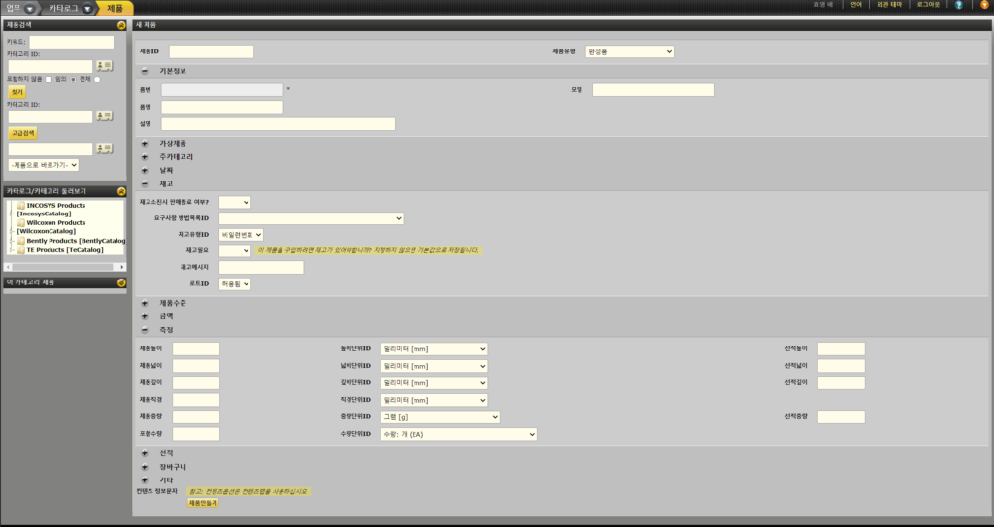Image resolution: width=994 pixels, height=527 pixels.
Task: Click the 로그아웃 link
Action: point(928,5)
